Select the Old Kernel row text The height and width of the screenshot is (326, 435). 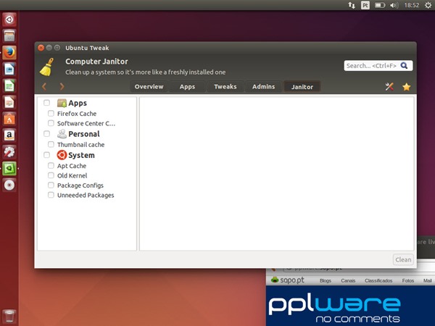72,175
